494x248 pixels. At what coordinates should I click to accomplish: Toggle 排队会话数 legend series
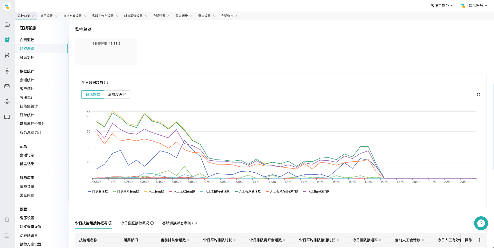[x=98, y=191]
